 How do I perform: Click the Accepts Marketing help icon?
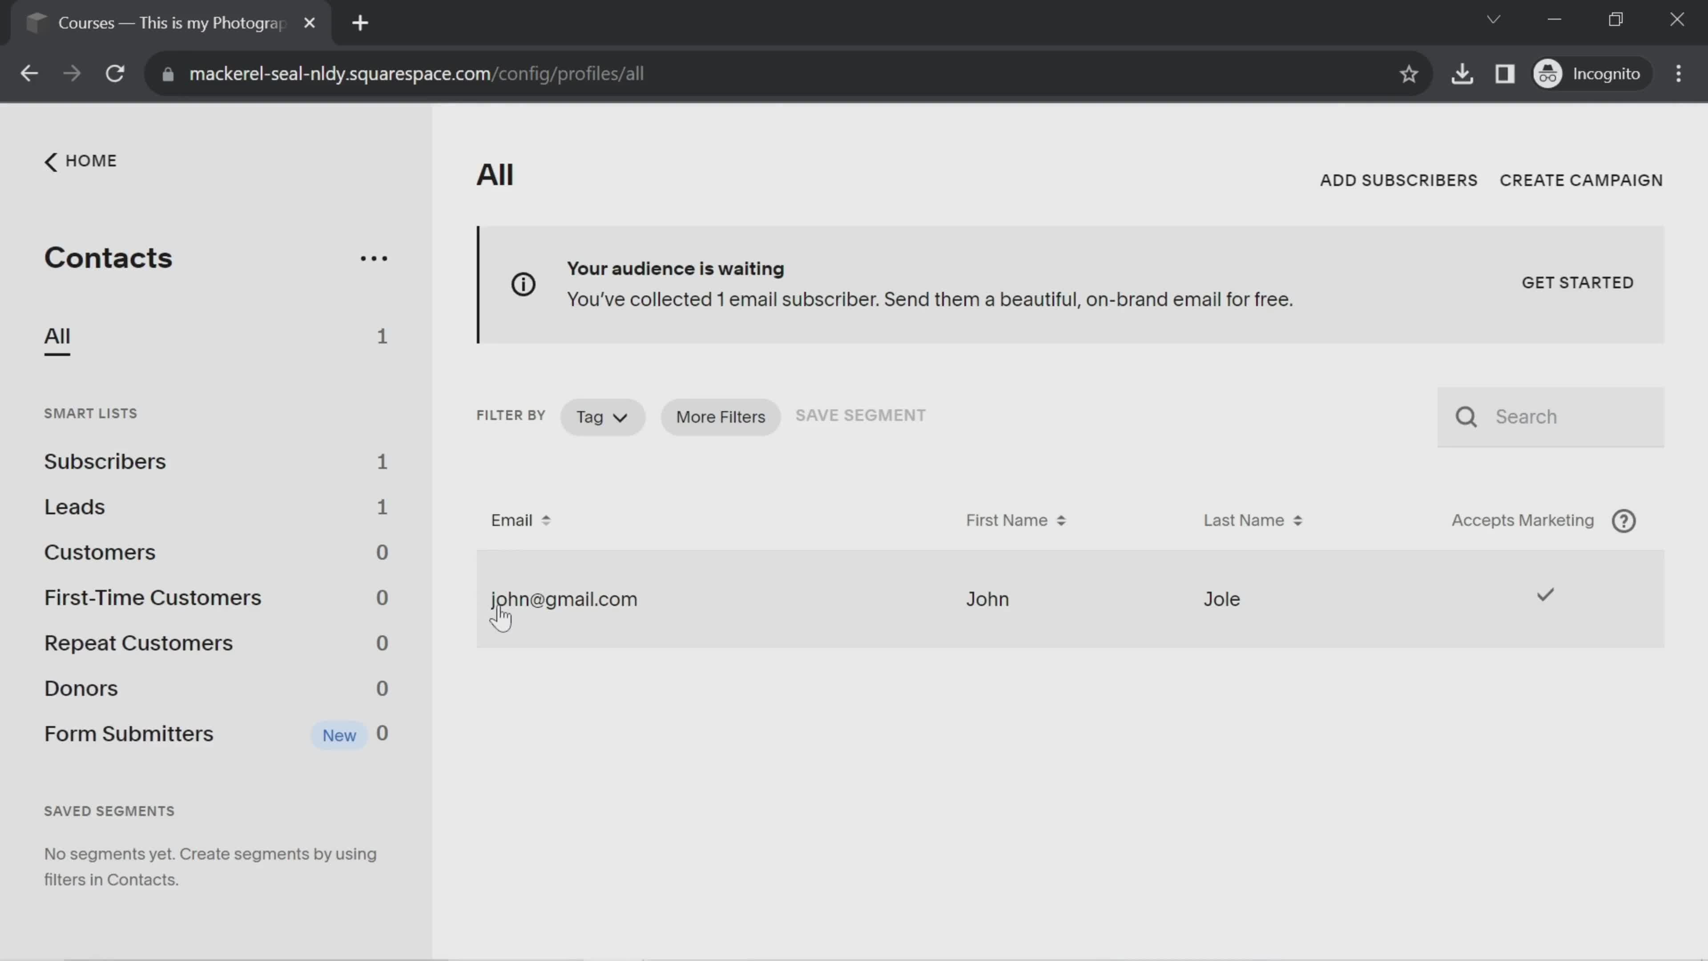1624,521
